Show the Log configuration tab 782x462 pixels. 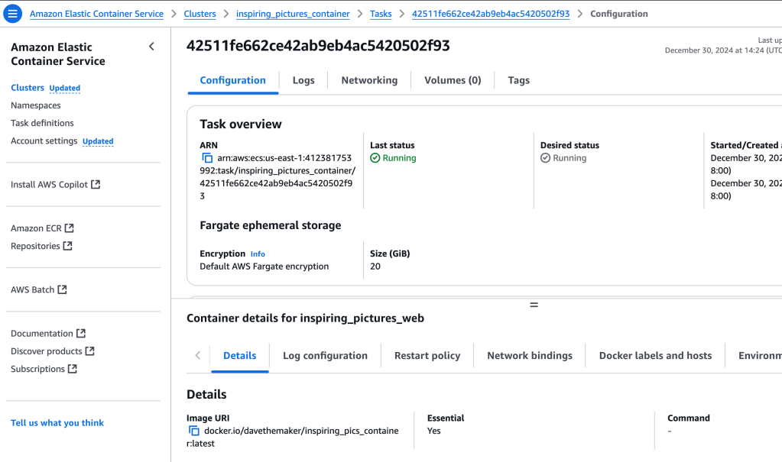pos(325,356)
